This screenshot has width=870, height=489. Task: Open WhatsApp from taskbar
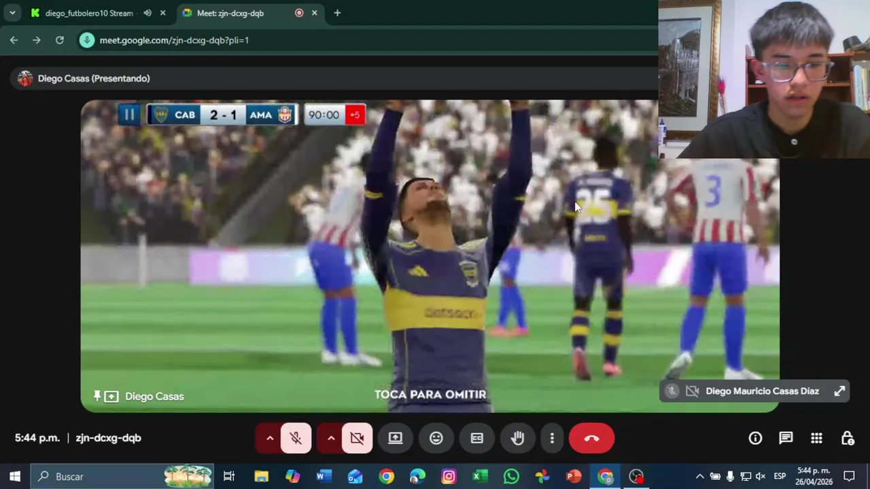point(511,476)
